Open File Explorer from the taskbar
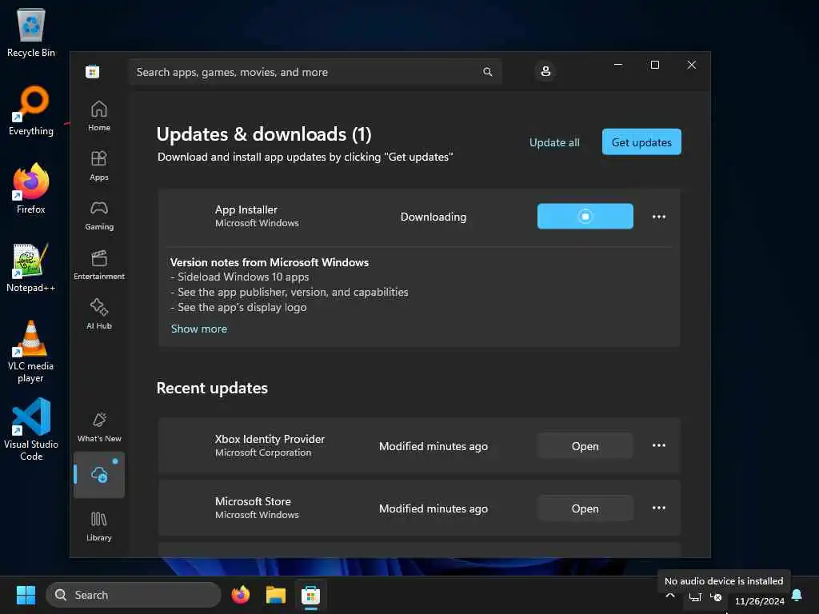 pos(276,595)
